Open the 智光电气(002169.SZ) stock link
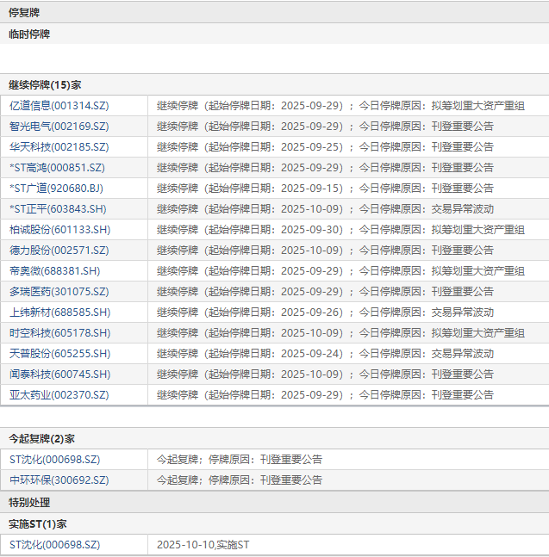 pos(59,127)
